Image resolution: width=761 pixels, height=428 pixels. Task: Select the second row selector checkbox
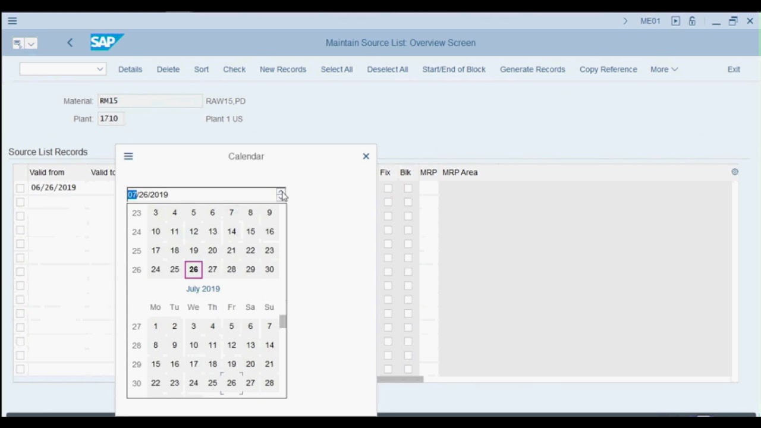[20, 202]
